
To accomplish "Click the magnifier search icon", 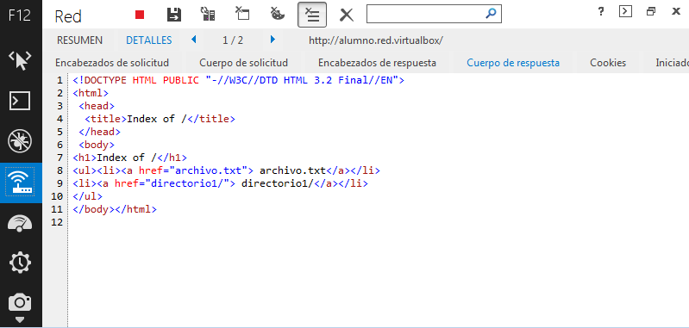I will click(x=492, y=13).
